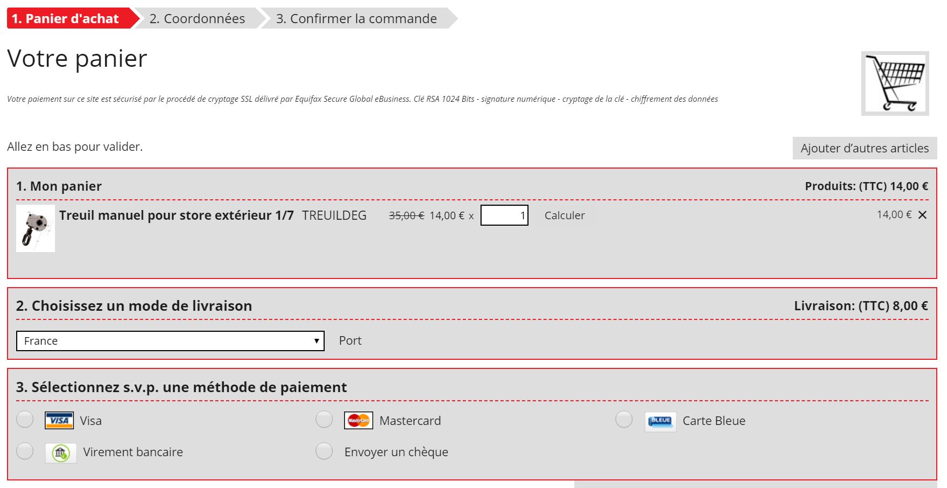Choose Envoyer un chèque radio option
This screenshot has width=947, height=488.
324,451
